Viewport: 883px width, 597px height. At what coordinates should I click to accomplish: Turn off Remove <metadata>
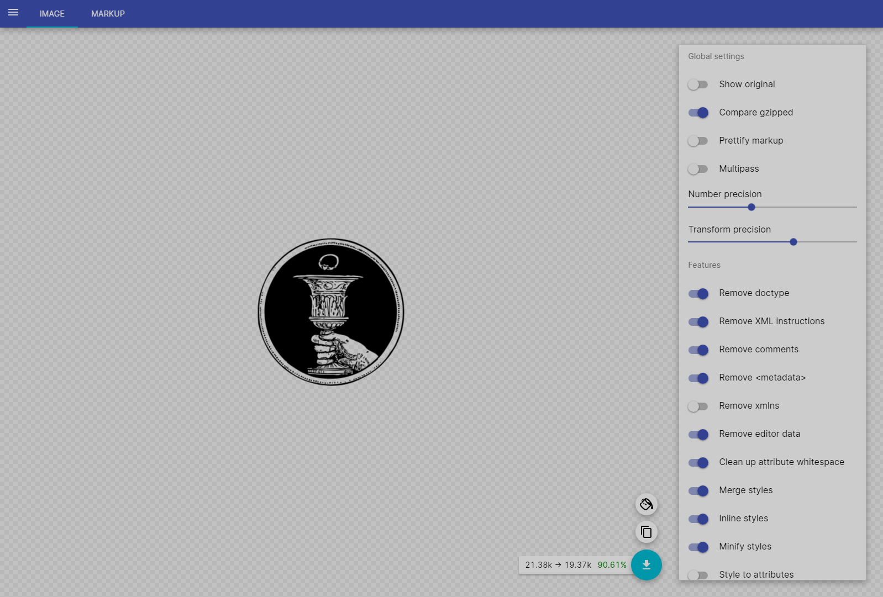click(x=698, y=378)
